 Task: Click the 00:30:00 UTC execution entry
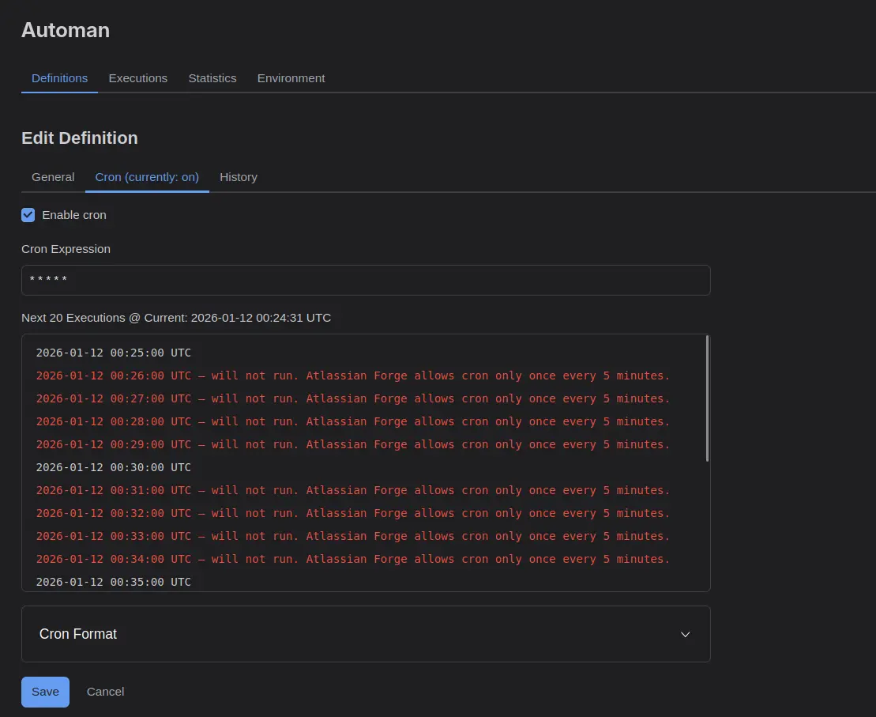(x=113, y=467)
